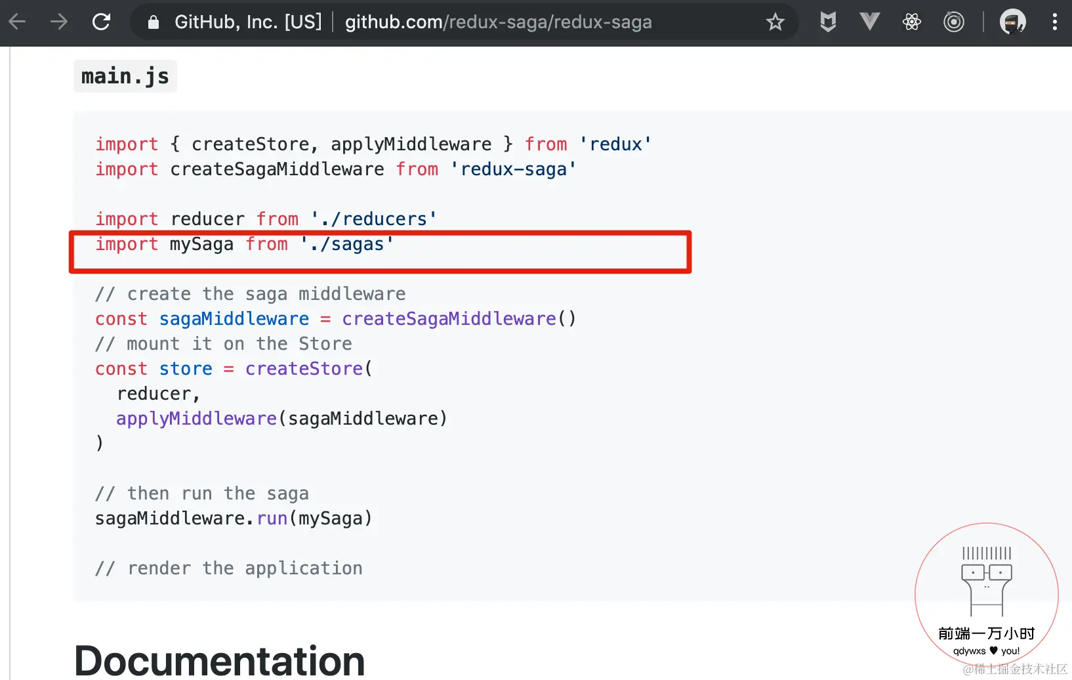Select the comment 'mount it on the Store'
Image resolution: width=1072 pixels, height=680 pixels.
pos(224,344)
